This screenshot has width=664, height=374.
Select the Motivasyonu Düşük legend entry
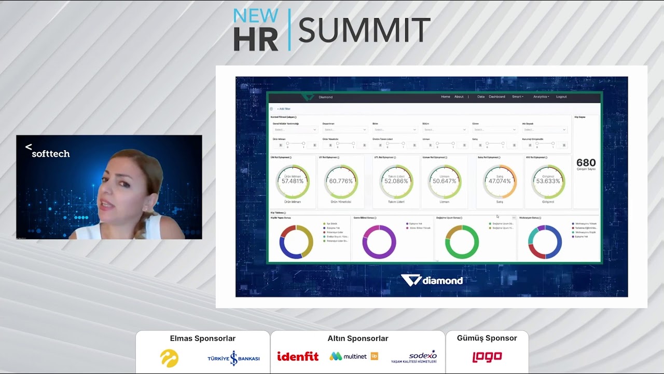coord(584,232)
